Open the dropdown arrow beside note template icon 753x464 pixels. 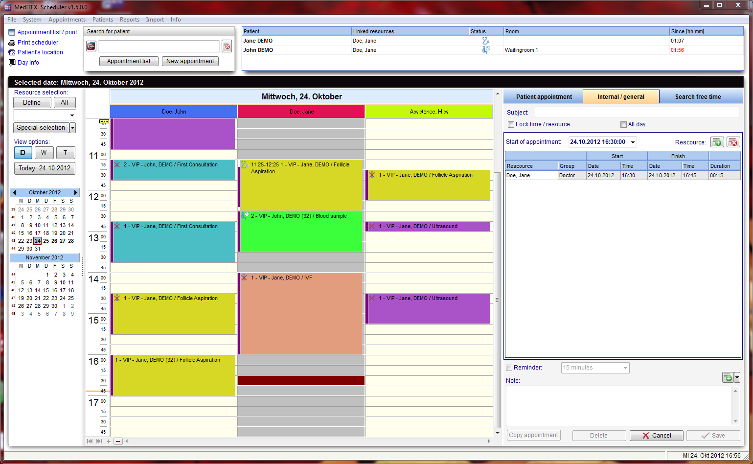737,377
